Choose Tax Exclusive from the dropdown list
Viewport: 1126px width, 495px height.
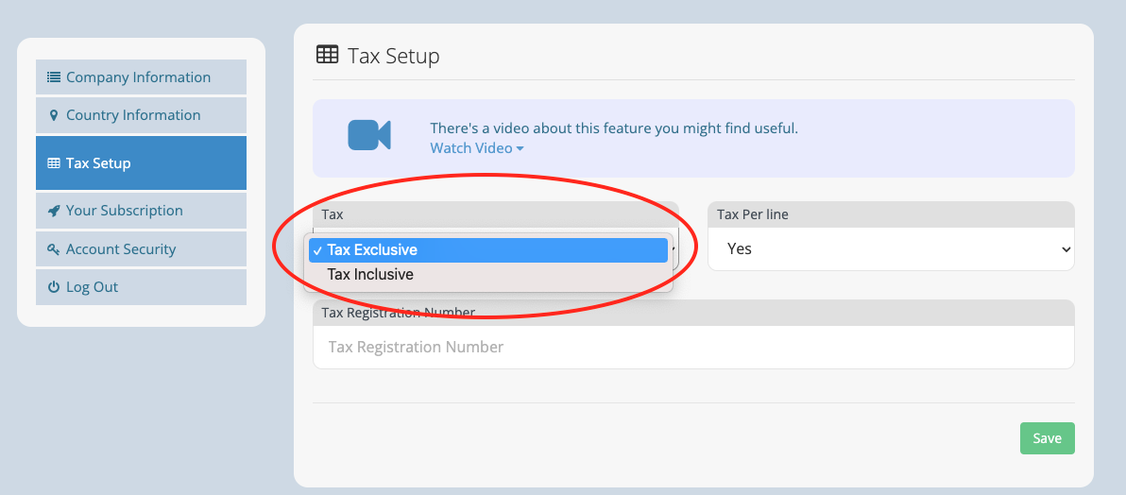click(488, 250)
